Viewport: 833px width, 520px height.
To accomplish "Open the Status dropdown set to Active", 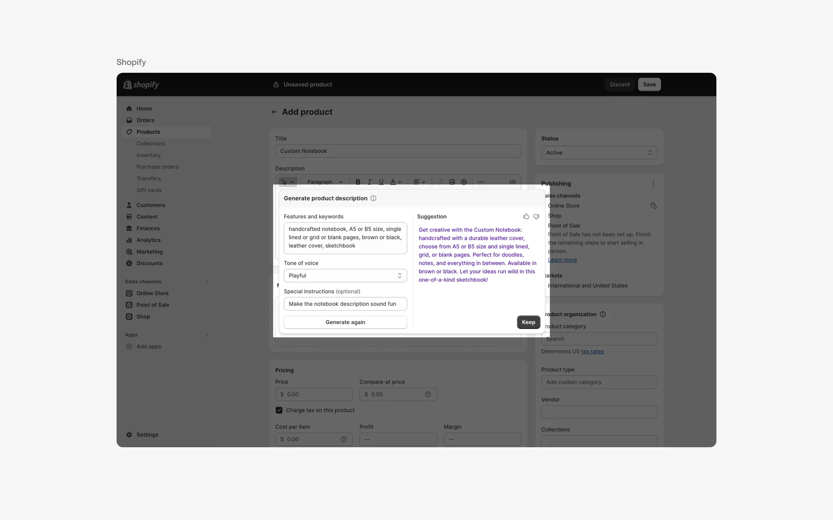I will 599,153.
